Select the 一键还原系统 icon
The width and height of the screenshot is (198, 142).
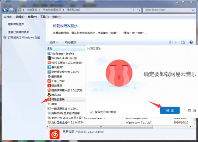click(x=49, y=108)
